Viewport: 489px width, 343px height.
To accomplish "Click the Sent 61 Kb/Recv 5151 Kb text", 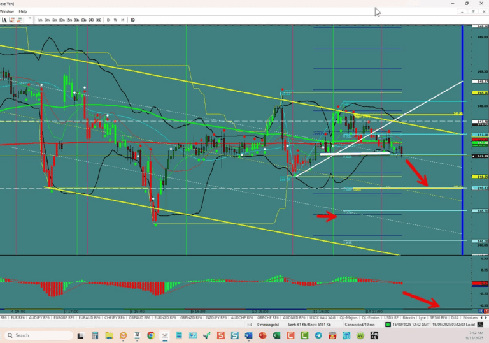I will pos(309,325).
